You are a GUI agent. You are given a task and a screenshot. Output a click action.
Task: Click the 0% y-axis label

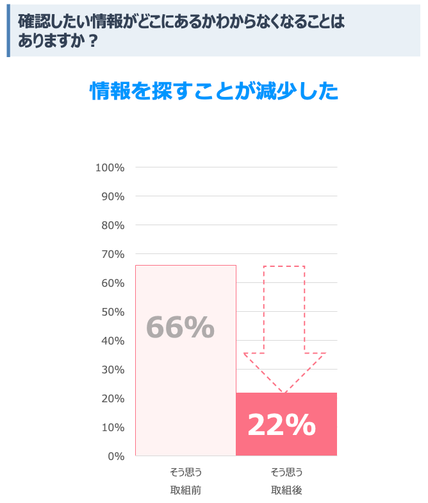[x=115, y=456]
